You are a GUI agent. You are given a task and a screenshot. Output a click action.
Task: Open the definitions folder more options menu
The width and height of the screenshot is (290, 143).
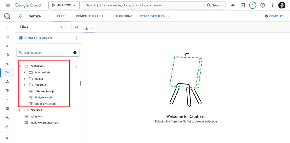coord(76,66)
